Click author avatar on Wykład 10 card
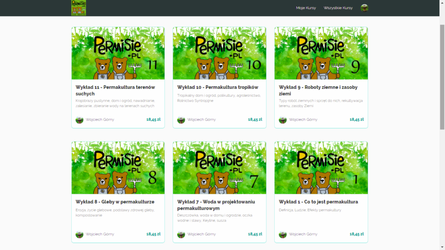 (181, 120)
